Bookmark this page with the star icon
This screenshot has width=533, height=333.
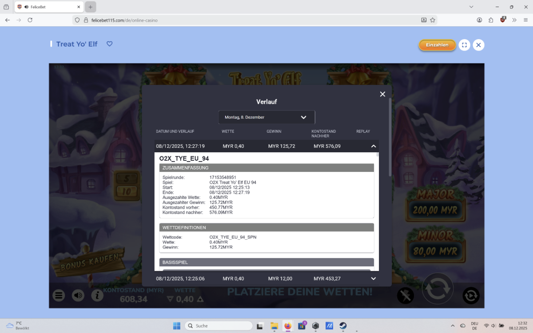[x=433, y=20]
